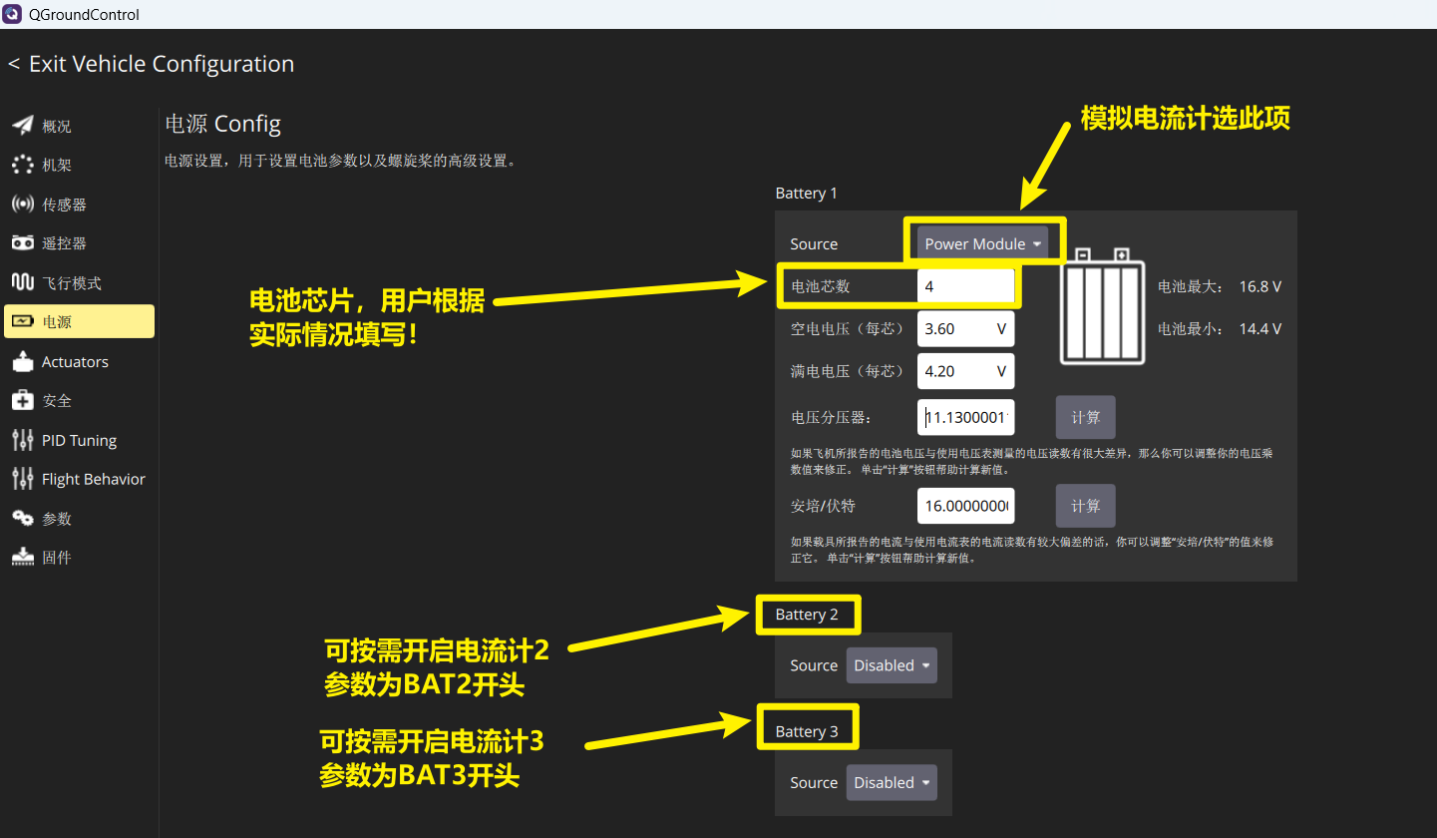Click the 空电电压（每芯） label

click(847, 328)
